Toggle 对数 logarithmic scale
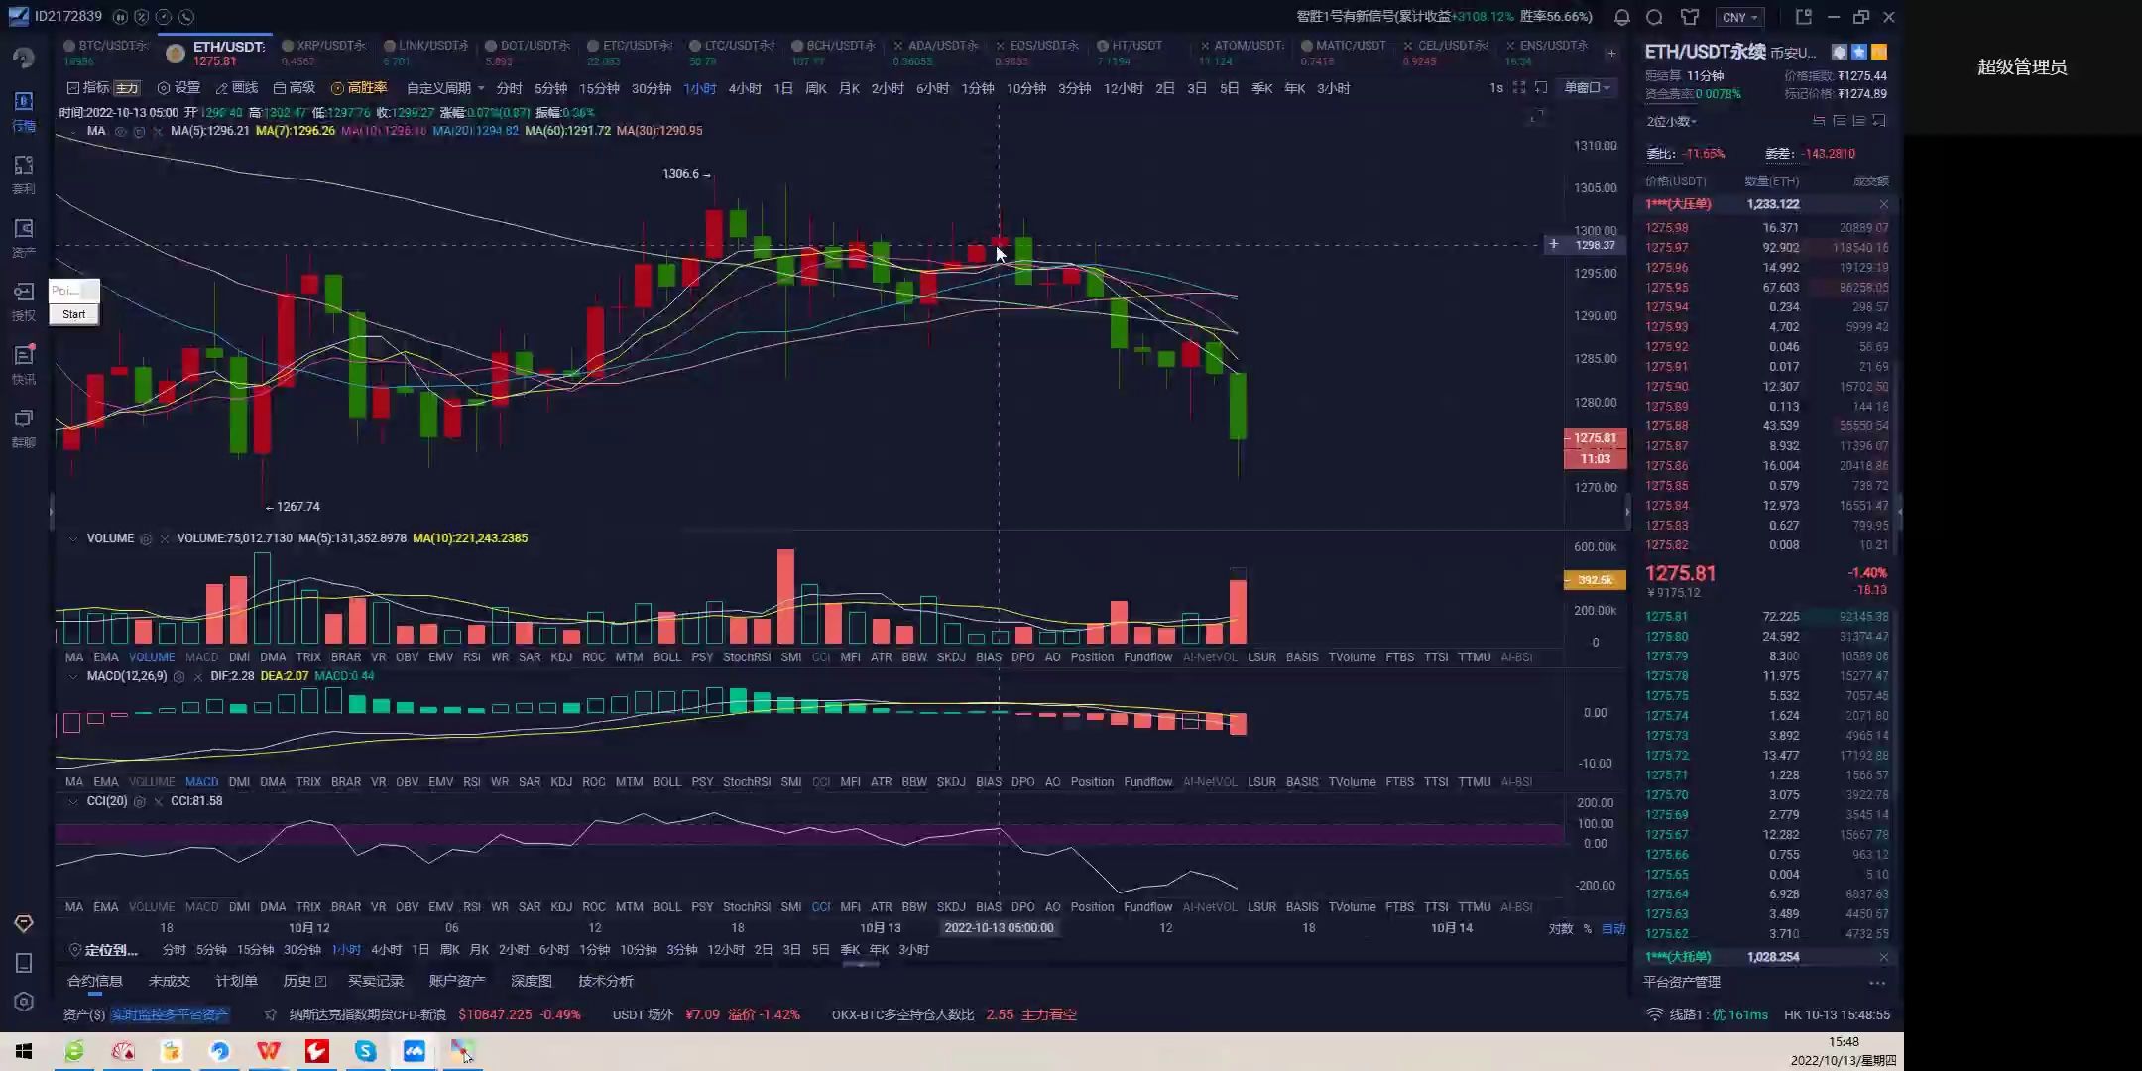Viewport: 2142px width, 1071px height. (x=1561, y=929)
